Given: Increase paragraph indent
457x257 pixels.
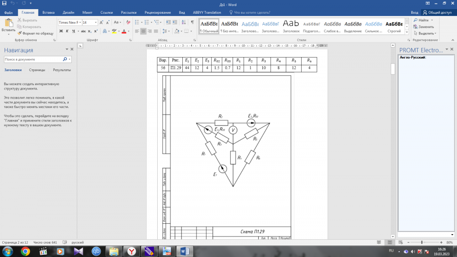Looking at the screenshot, I should pyautogui.click(x=175, y=22).
